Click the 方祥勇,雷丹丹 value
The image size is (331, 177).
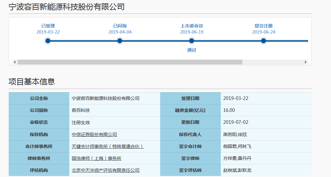(x=237, y=158)
